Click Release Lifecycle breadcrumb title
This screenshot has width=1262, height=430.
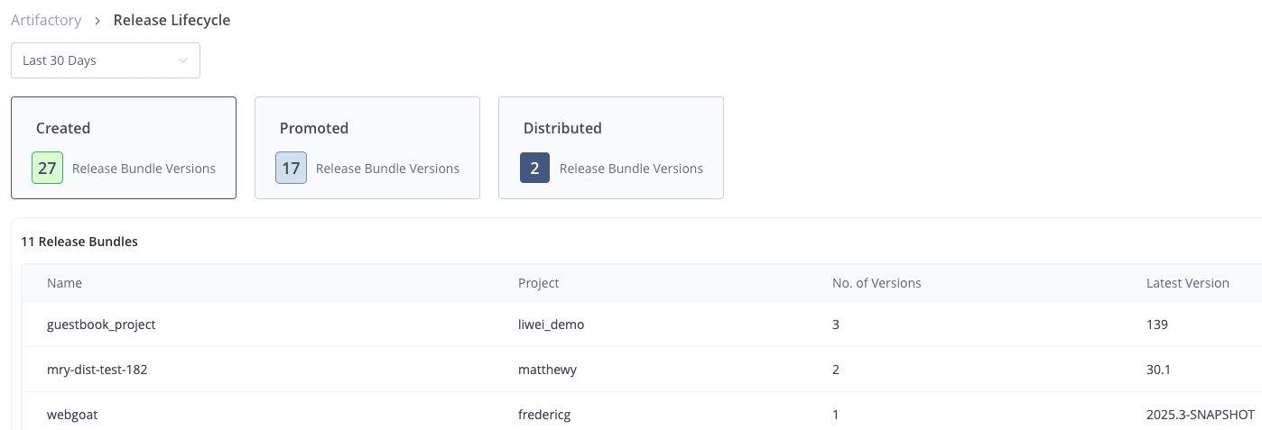click(x=172, y=20)
